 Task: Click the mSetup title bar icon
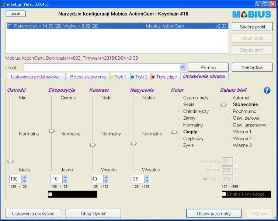pyautogui.click(x=4, y=4)
